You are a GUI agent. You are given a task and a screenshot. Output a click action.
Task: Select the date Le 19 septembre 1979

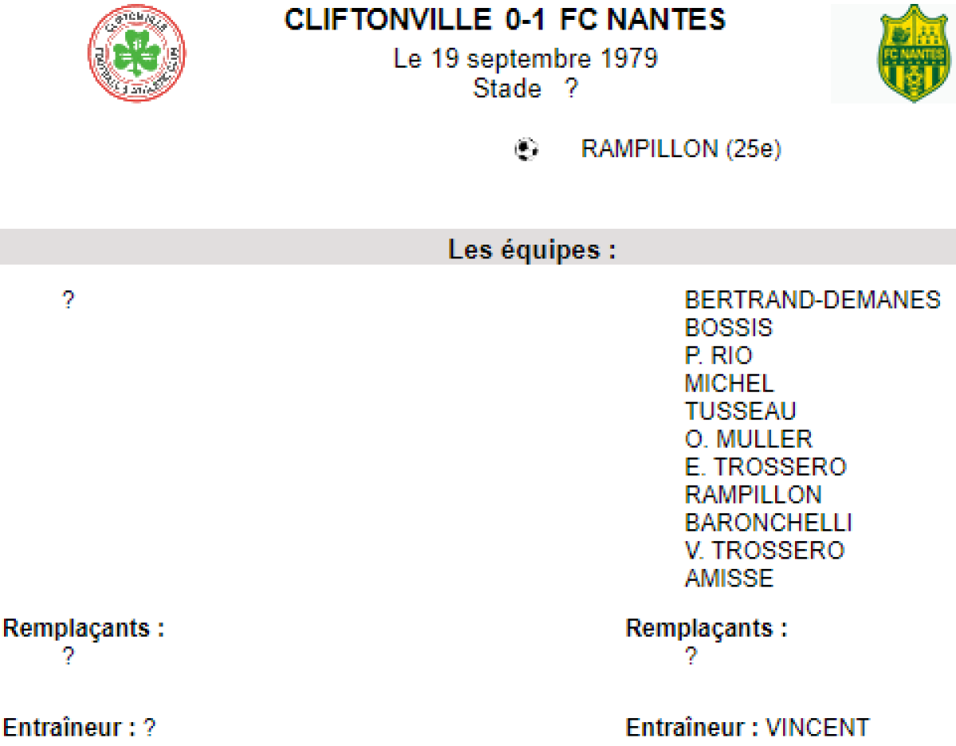[526, 60]
